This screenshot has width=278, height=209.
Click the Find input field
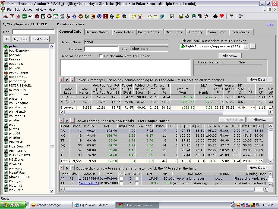click(x=33, y=32)
